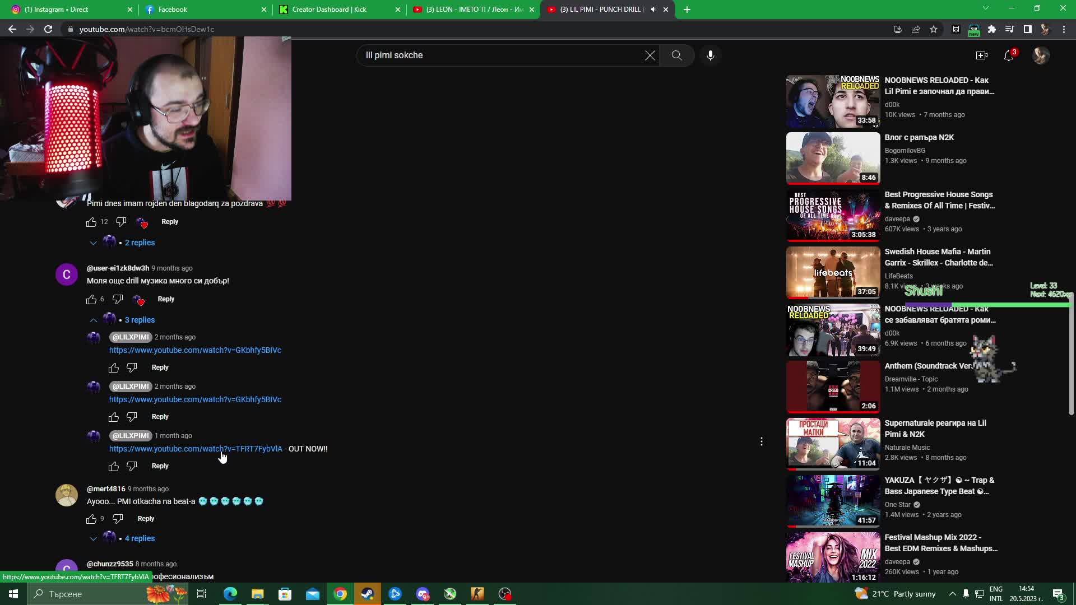This screenshot has width=1076, height=605.
Task: Open 'Влог с рапъра N2K' video thumbnail
Action: click(833, 158)
